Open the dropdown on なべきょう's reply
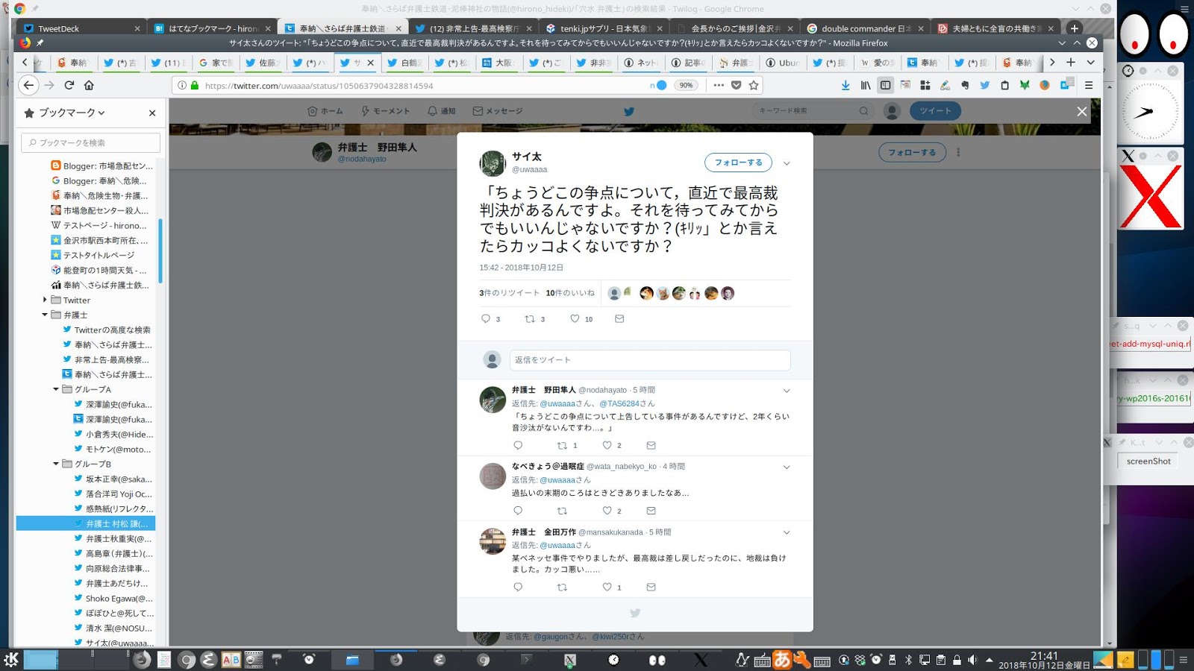This screenshot has height=671, width=1194. pyautogui.click(x=787, y=467)
